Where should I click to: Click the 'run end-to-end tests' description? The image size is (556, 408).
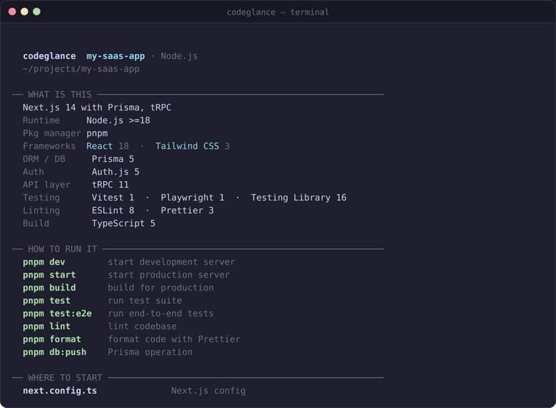pyautogui.click(x=161, y=313)
